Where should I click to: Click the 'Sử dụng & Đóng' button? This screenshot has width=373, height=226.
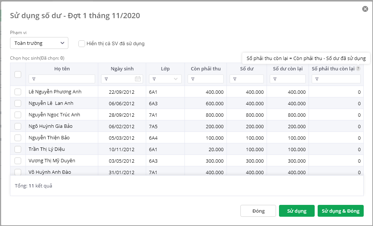pos(340,211)
